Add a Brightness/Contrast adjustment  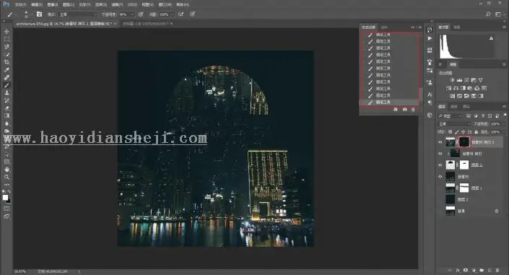[x=452, y=80]
